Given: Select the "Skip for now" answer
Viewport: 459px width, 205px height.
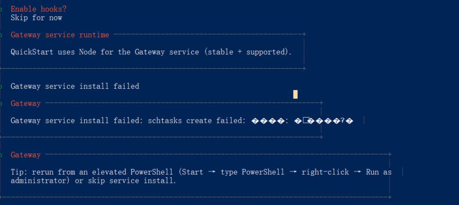Looking at the screenshot, I should pos(36,18).
